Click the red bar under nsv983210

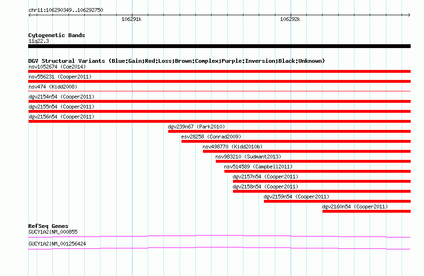click(x=313, y=161)
